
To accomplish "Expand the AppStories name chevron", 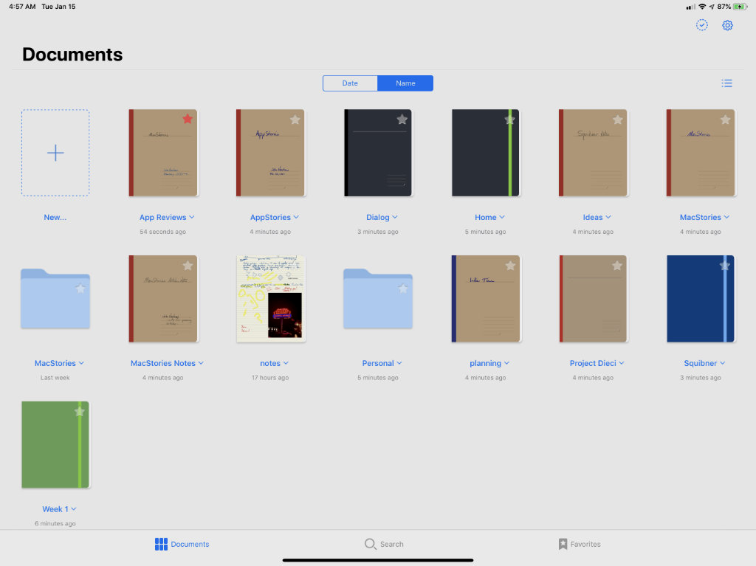I will [296, 217].
